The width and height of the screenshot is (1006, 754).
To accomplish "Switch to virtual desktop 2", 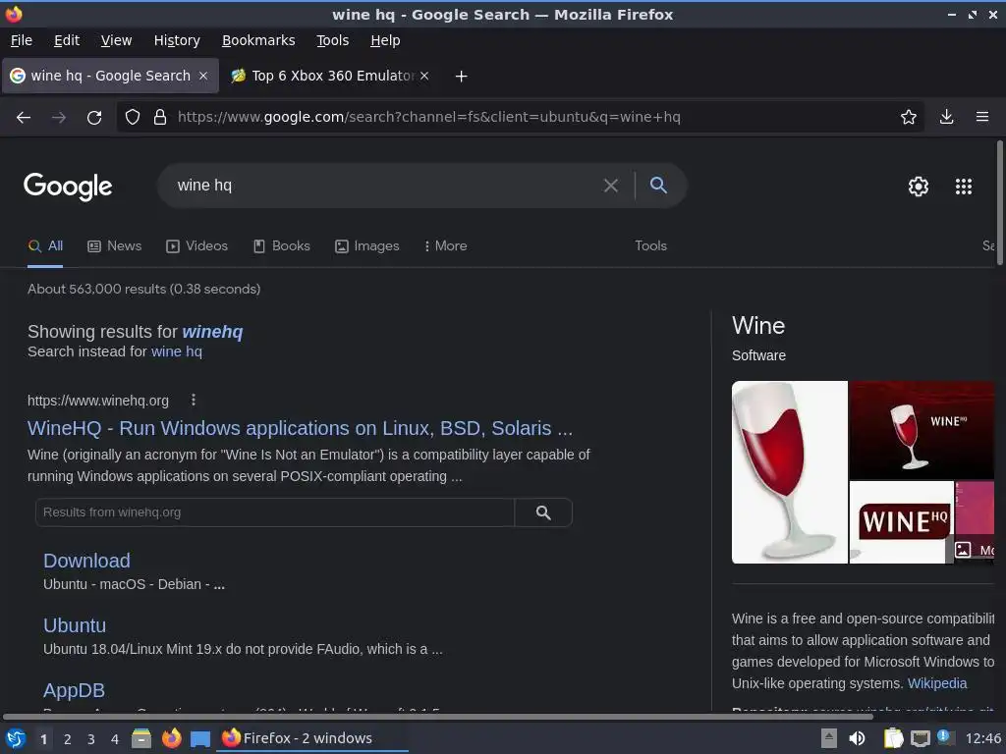I will (x=68, y=739).
